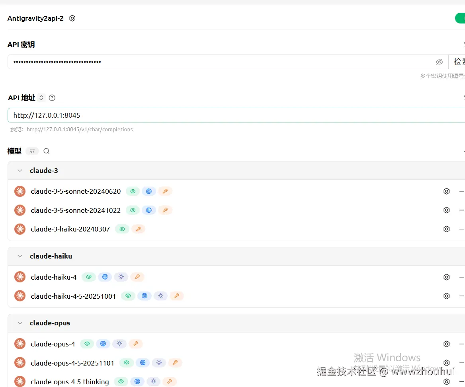This screenshot has width=465, height=387.
Task: Click the API address input field
Action: point(236,115)
